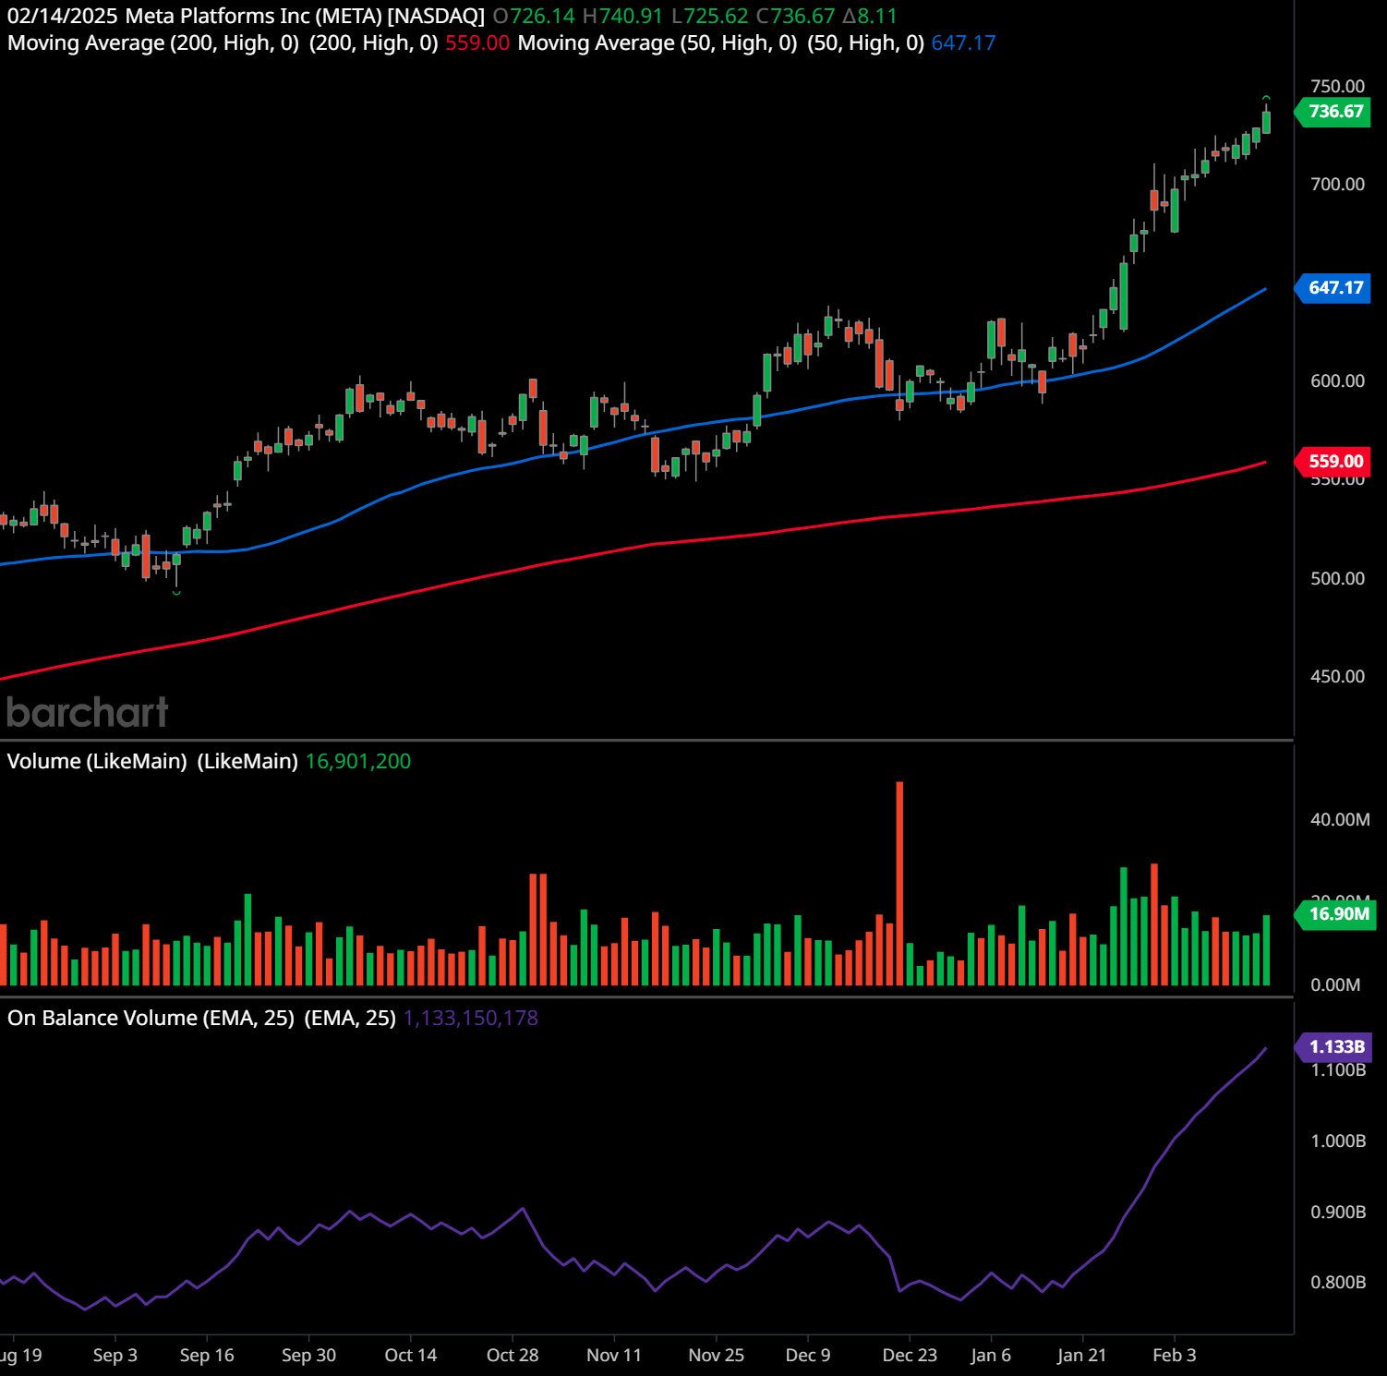Image resolution: width=1387 pixels, height=1376 pixels.
Task: Click the 750.00 price axis label
Action: [1337, 86]
